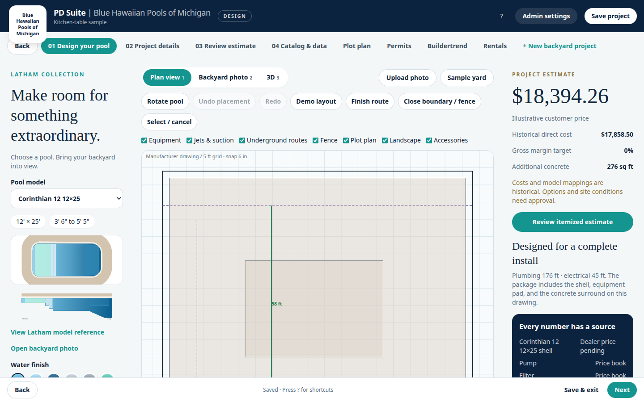Click Save project in header
Screen dimensions: 644x402
(x=610, y=16)
